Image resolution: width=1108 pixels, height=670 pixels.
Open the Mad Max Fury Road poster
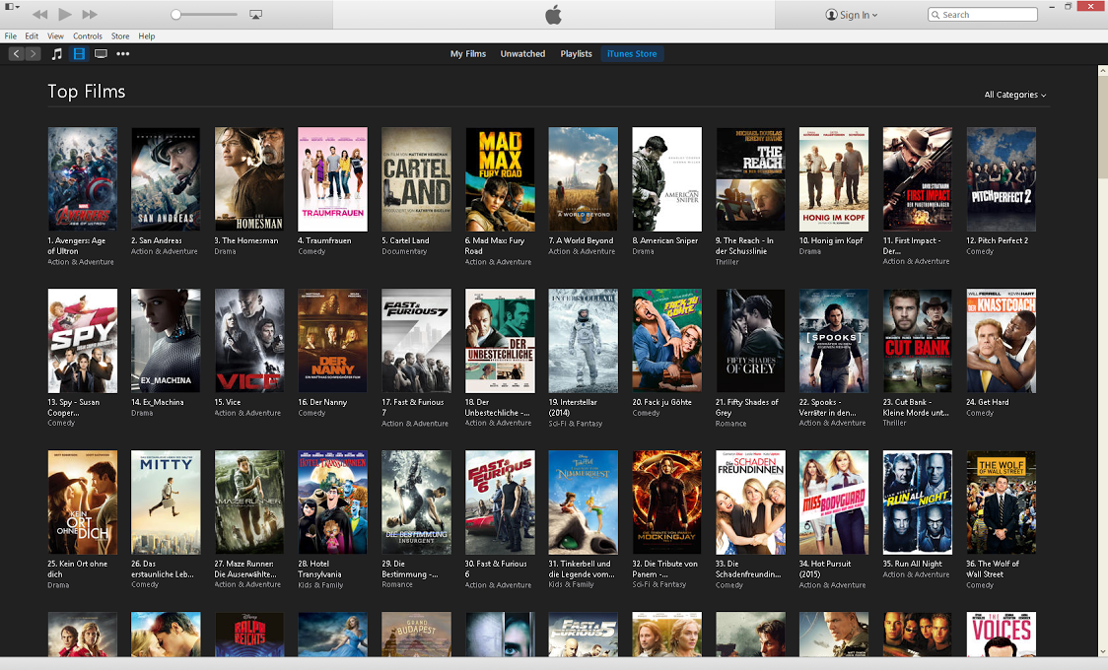click(500, 179)
